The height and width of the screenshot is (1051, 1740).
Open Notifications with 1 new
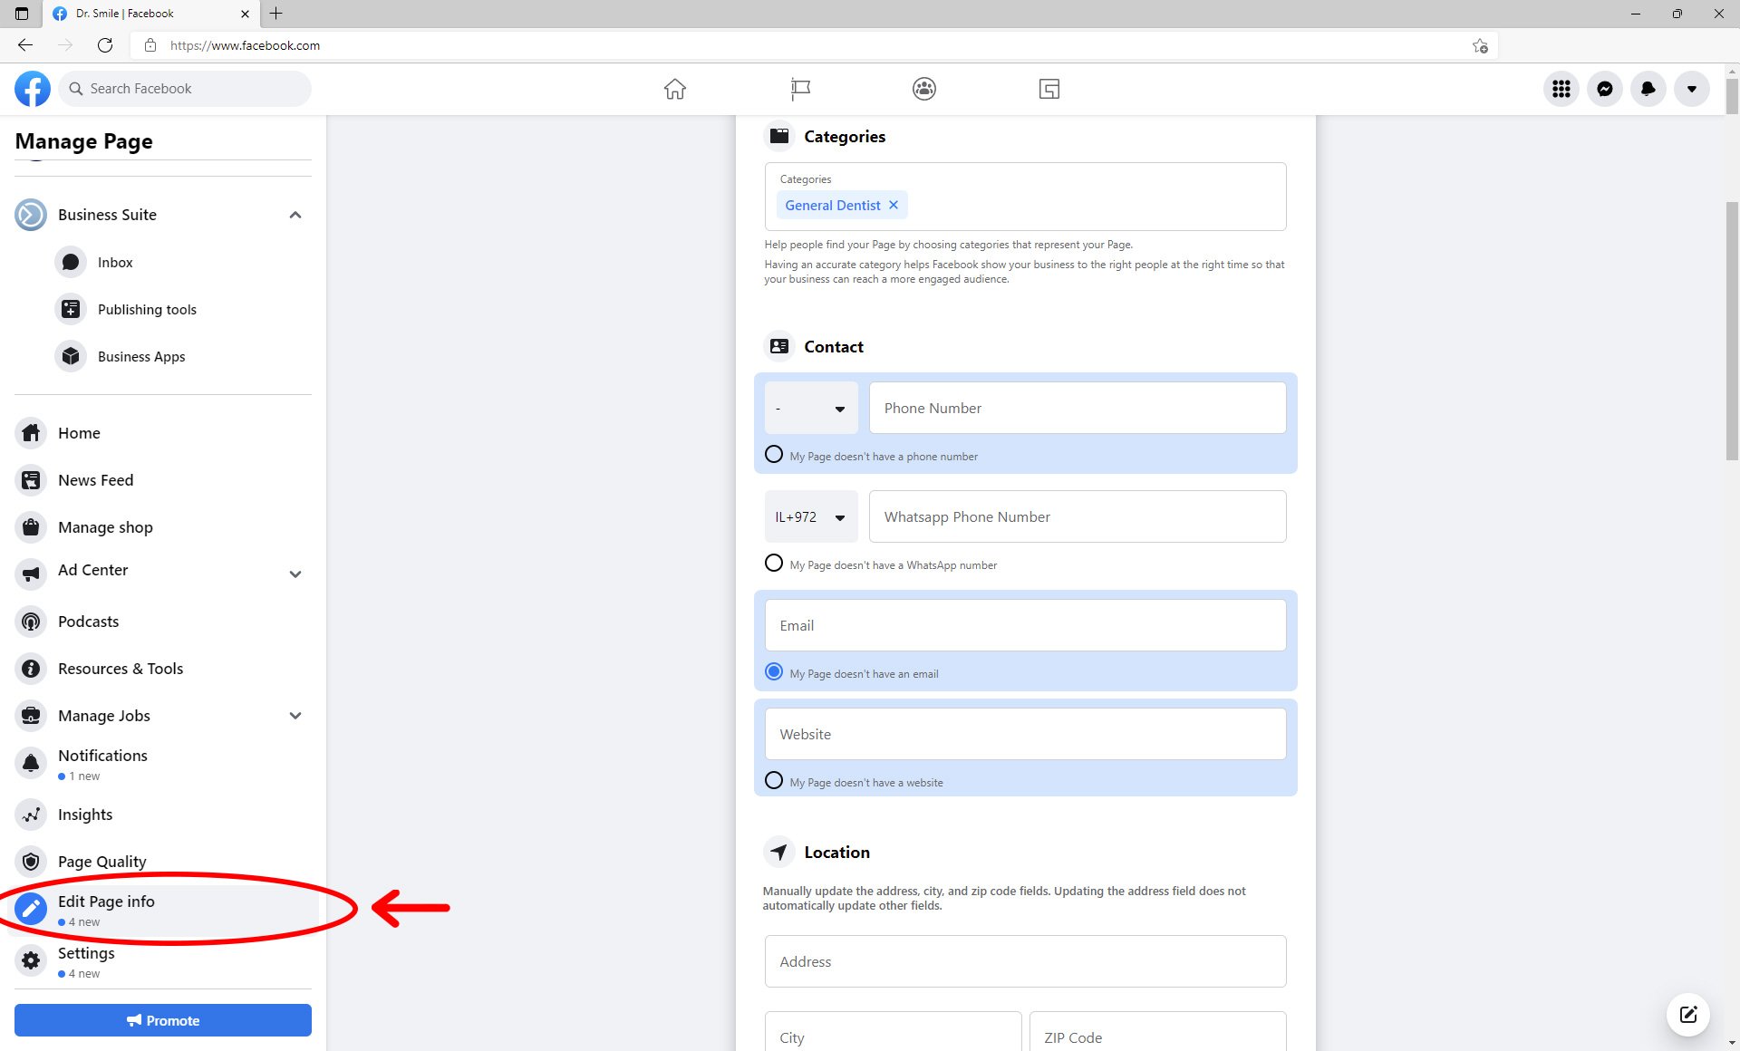click(x=163, y=764)
